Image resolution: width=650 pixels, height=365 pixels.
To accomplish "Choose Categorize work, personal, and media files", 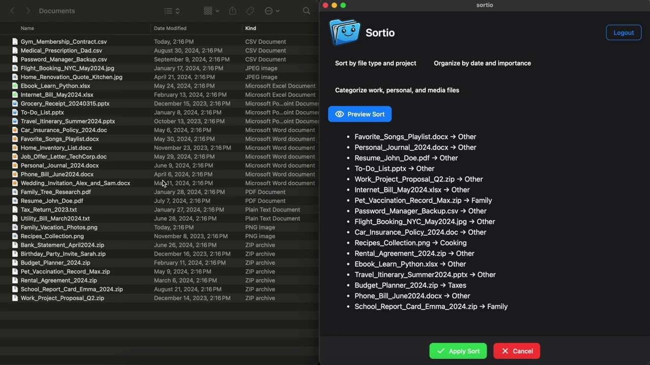I will [397, 90].
